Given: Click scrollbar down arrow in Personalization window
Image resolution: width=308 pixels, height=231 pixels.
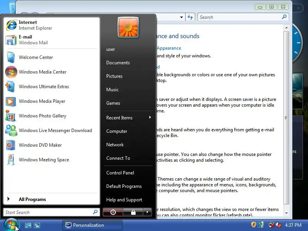Looking at the screenshot, I should tap(286, 213).
